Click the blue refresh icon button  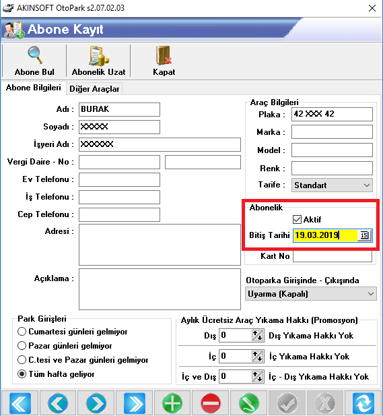tap(363, 403)
